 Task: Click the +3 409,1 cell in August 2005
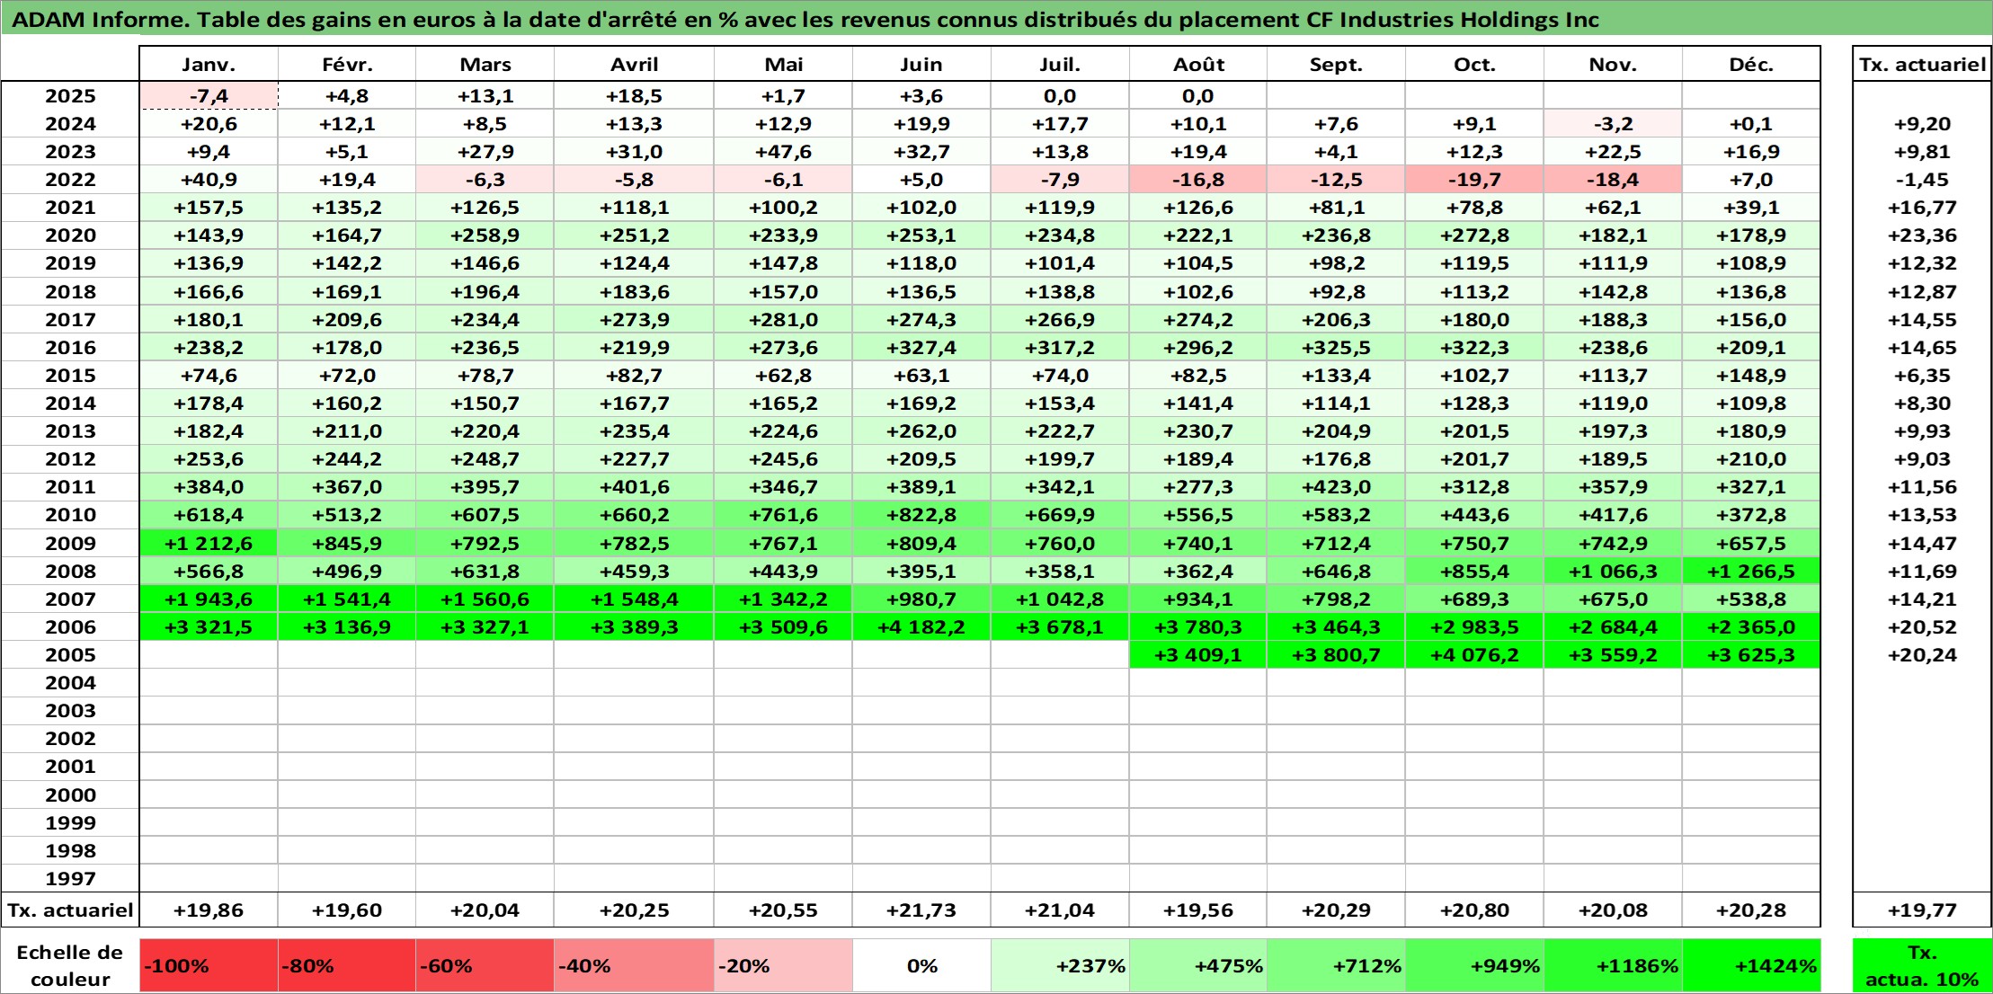point(1198,654)
